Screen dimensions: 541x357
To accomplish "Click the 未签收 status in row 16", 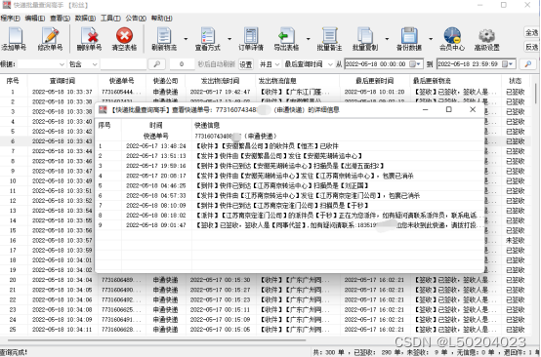I will coord(516,240).
